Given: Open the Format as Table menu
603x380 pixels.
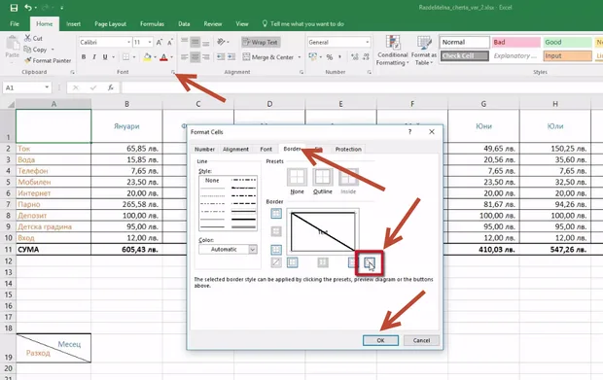Looking at the screenshot, I should (x=424, y=51).
